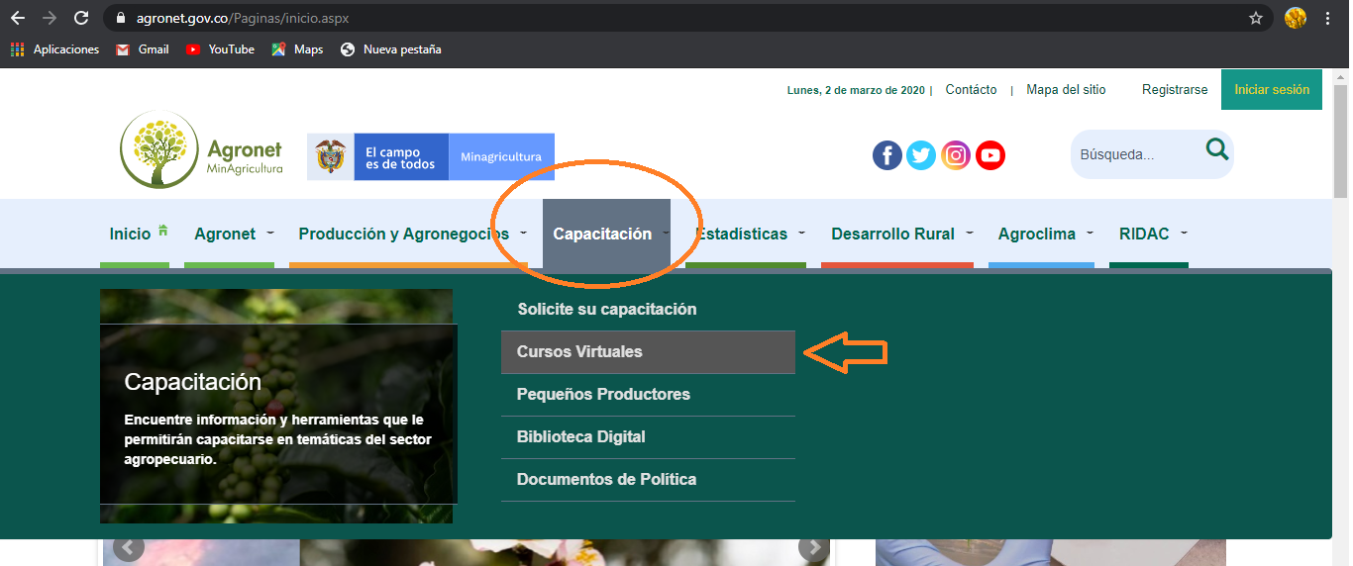Viewport: 1353px width, 566px height.
Task: Open the Chrome three-dot menu
Action: (1327, 18)
